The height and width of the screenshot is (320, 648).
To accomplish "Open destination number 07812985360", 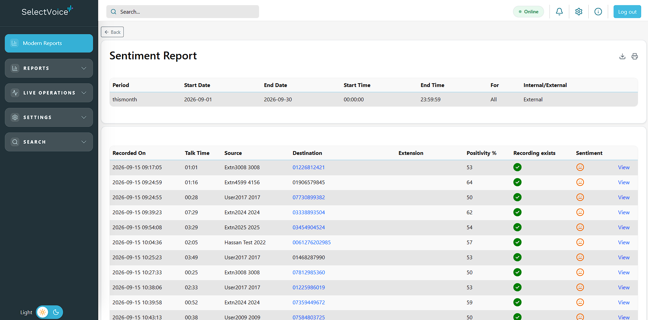I will click(x=308, y=272).
